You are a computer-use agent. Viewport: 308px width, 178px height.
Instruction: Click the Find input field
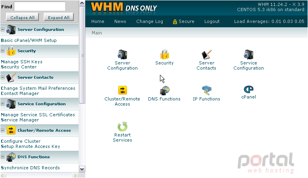40,6
